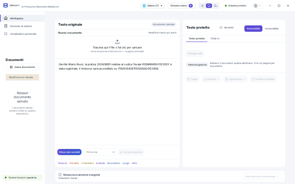Click Proteggi testo button

coord(195,53)
